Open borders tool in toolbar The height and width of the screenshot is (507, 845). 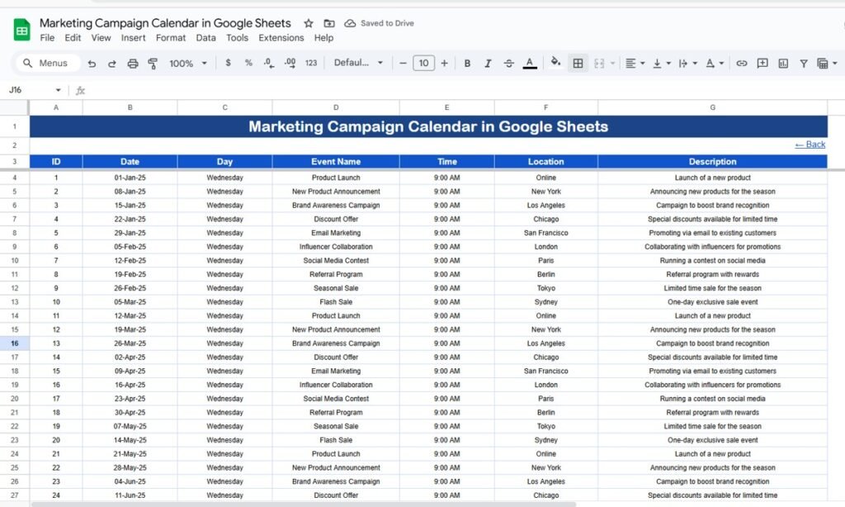pos(578,64)
